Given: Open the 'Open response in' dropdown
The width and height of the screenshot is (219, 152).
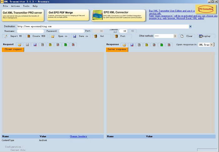Looking at the screenshot, I should click(x=211, y=45).
